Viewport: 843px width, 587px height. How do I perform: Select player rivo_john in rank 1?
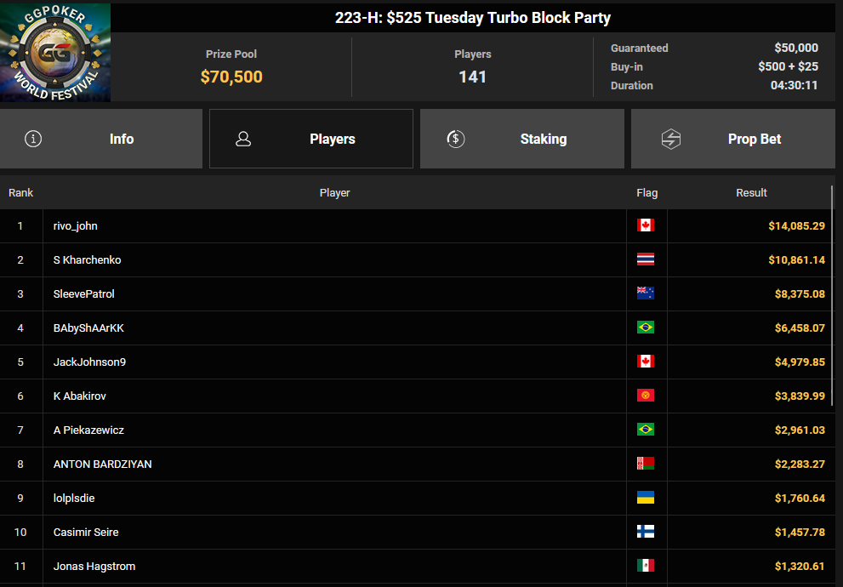(x=75, y=225)
